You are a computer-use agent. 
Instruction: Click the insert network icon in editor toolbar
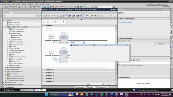tap(44, 16)
